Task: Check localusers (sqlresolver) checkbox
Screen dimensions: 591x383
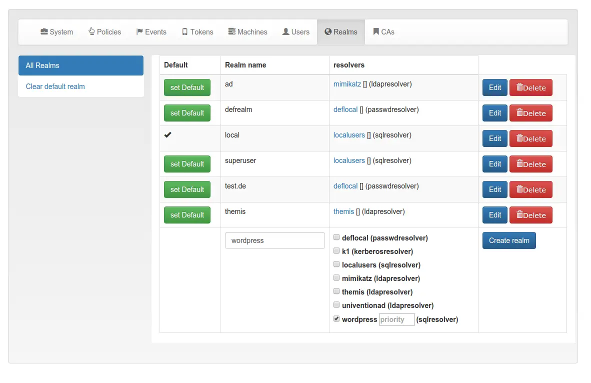Action: [336, 264]
